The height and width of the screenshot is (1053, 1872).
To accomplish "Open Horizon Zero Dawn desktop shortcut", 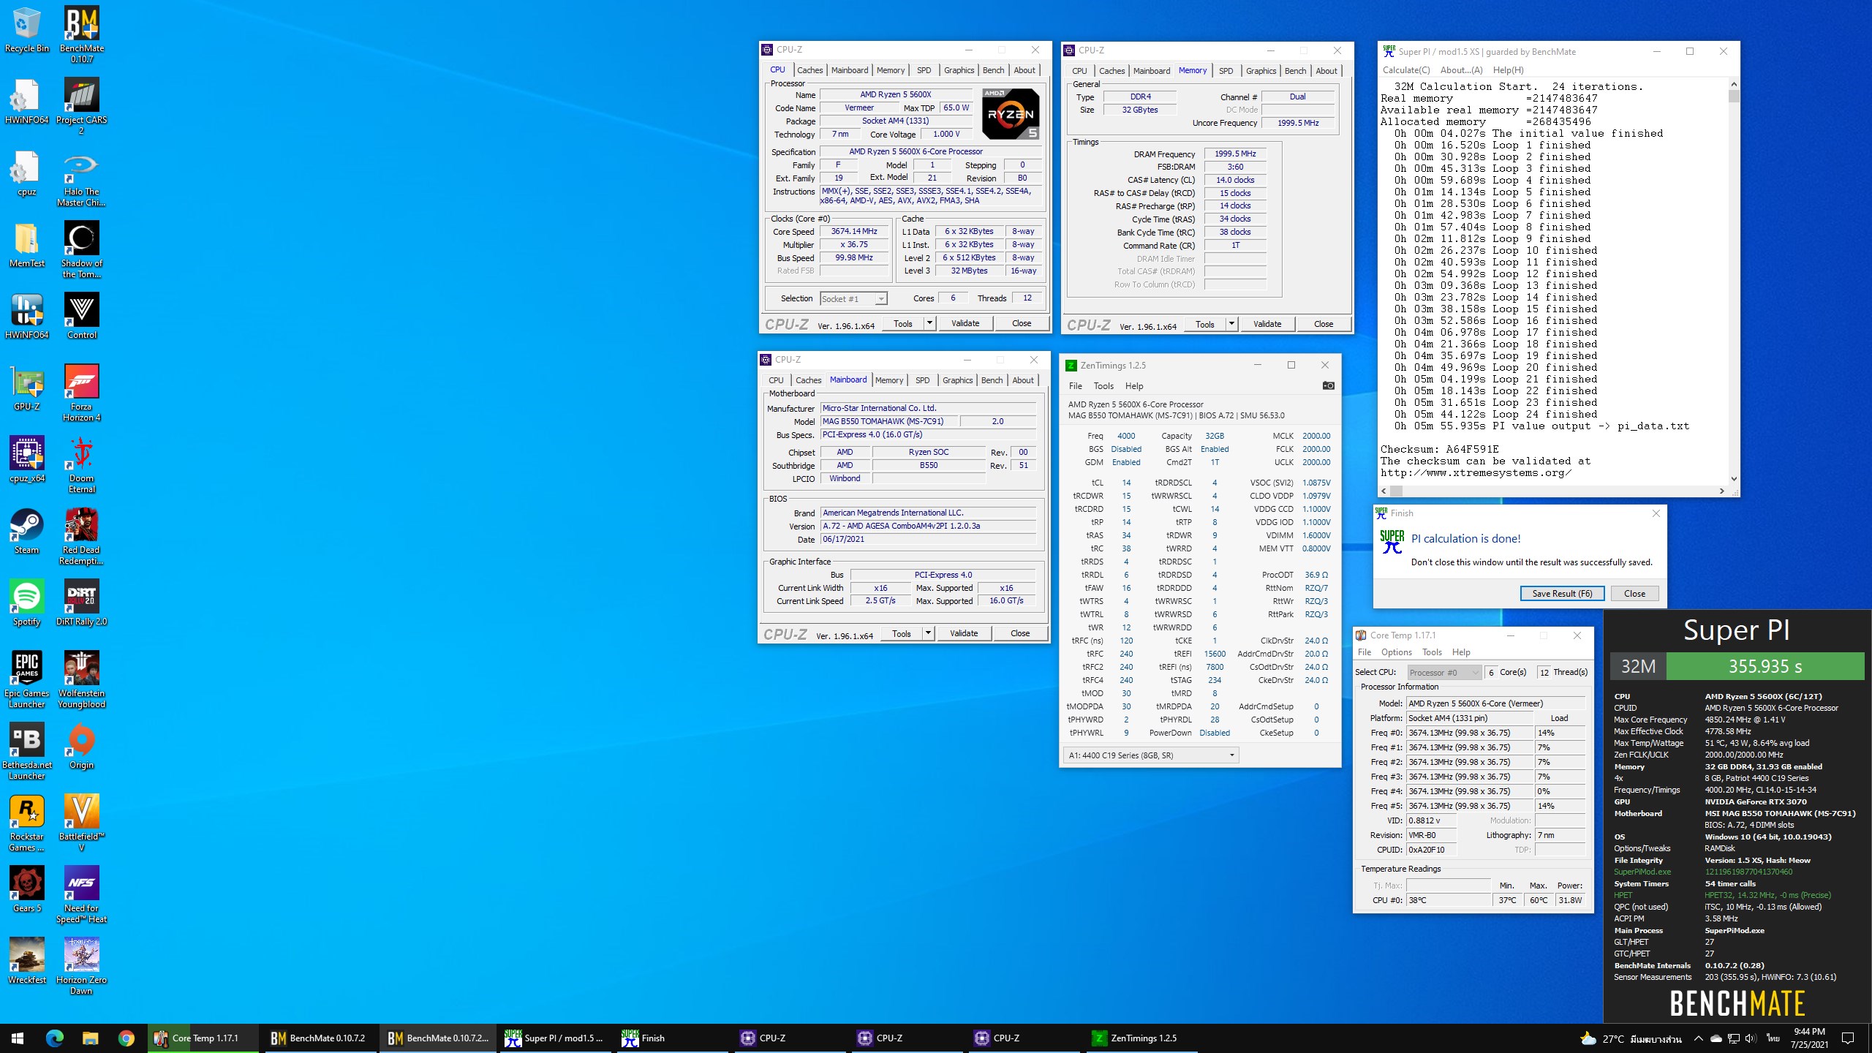I will tap(82, 967).
